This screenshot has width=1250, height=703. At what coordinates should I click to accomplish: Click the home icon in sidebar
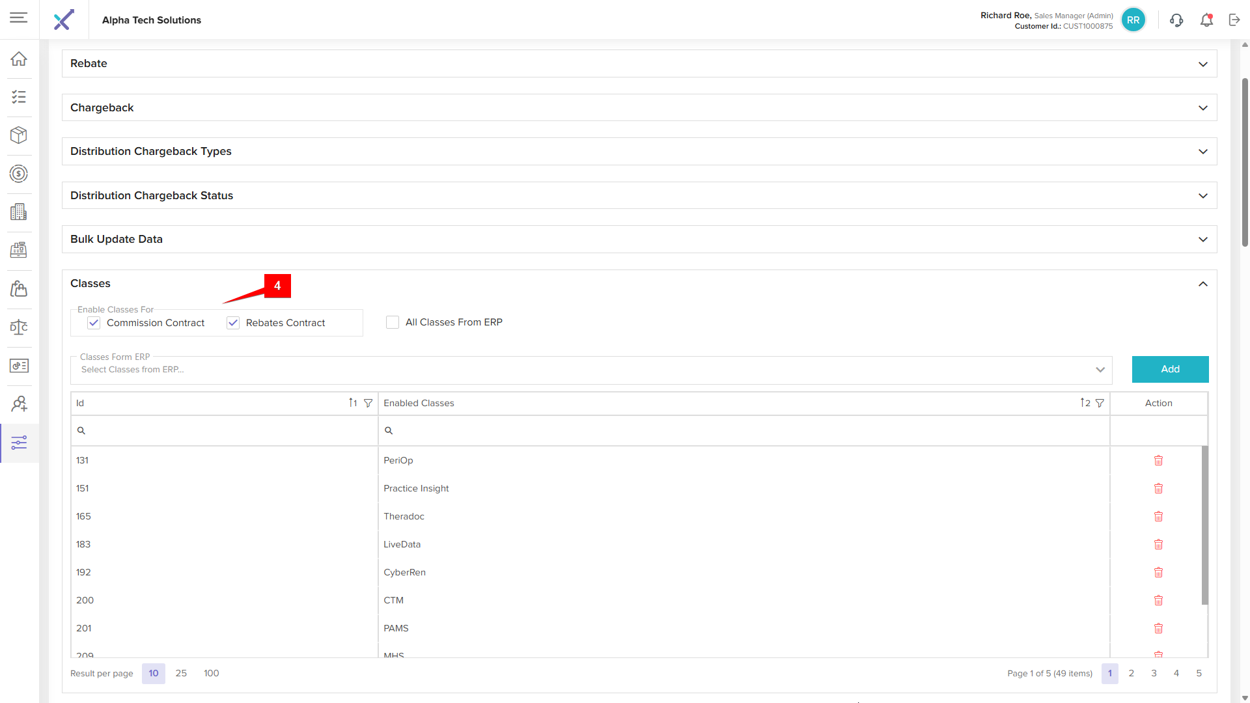pos(19,59)
